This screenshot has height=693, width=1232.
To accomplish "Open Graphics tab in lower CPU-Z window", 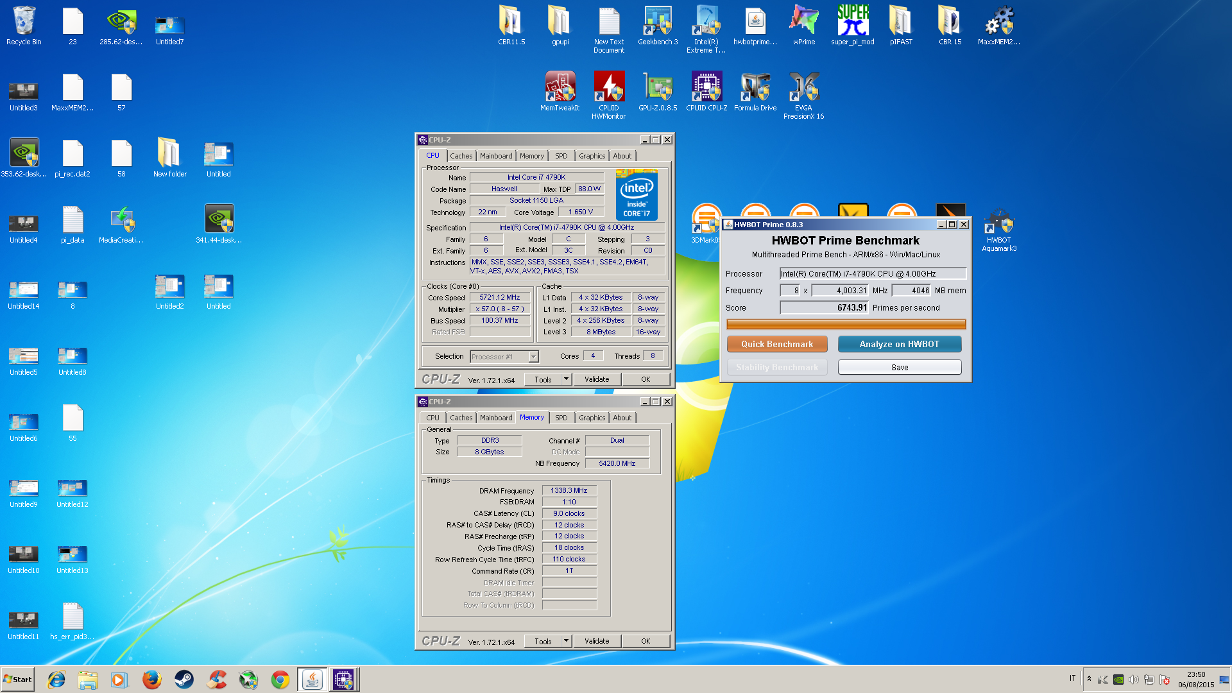I will pyautogui.click(x=592, y=418).
